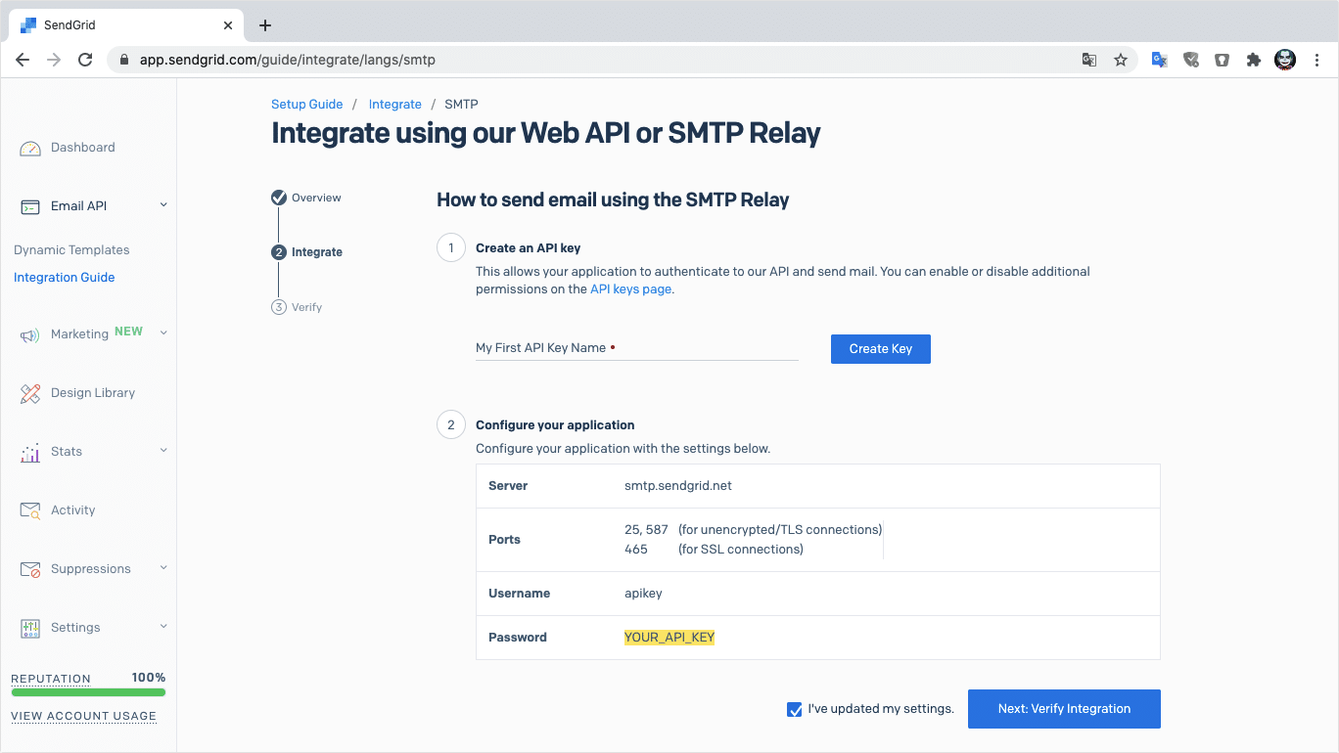Click the Marketing megaphone icon
Image resolution: width=1339 pixels, height=753 pixels.
[30, 334]
